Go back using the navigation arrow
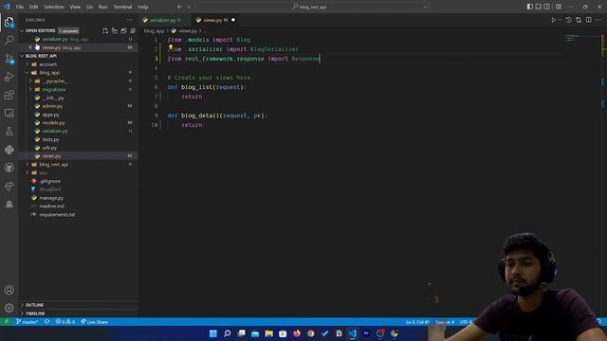Viewport: 607px width, 341px height. coord(179,7)
